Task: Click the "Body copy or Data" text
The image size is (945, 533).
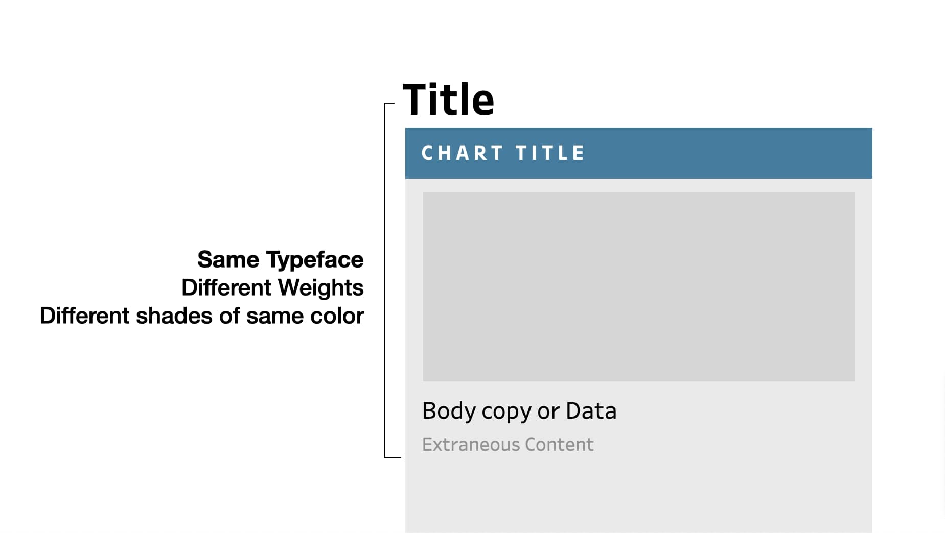Action: pyautogui.click(x=519, y=411)
